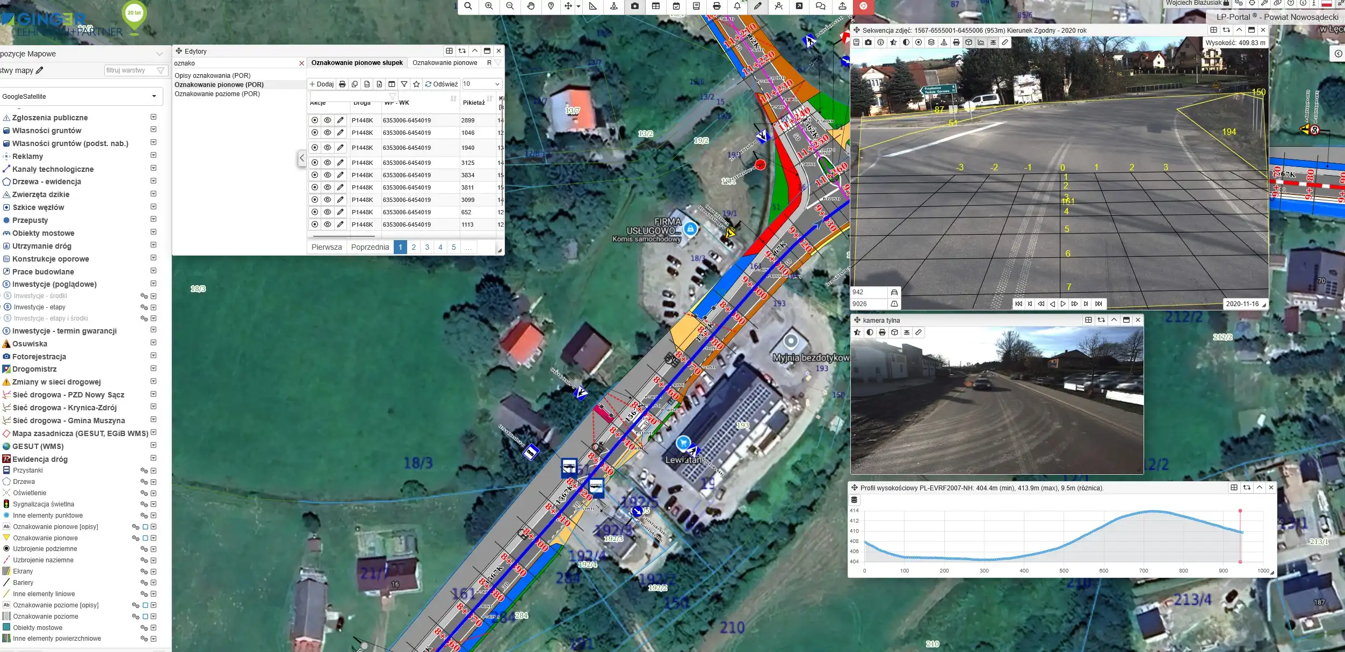The width and height of the screenshot is (1345, 652).
Task: Toggle the Reklamy layer checkbox
Action: (154, 156)
